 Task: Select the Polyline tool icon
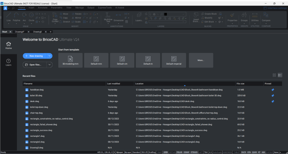(x=16, y=15)
